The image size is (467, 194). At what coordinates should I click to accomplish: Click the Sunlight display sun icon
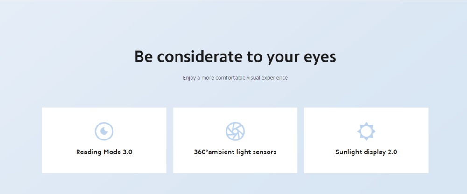366,132
